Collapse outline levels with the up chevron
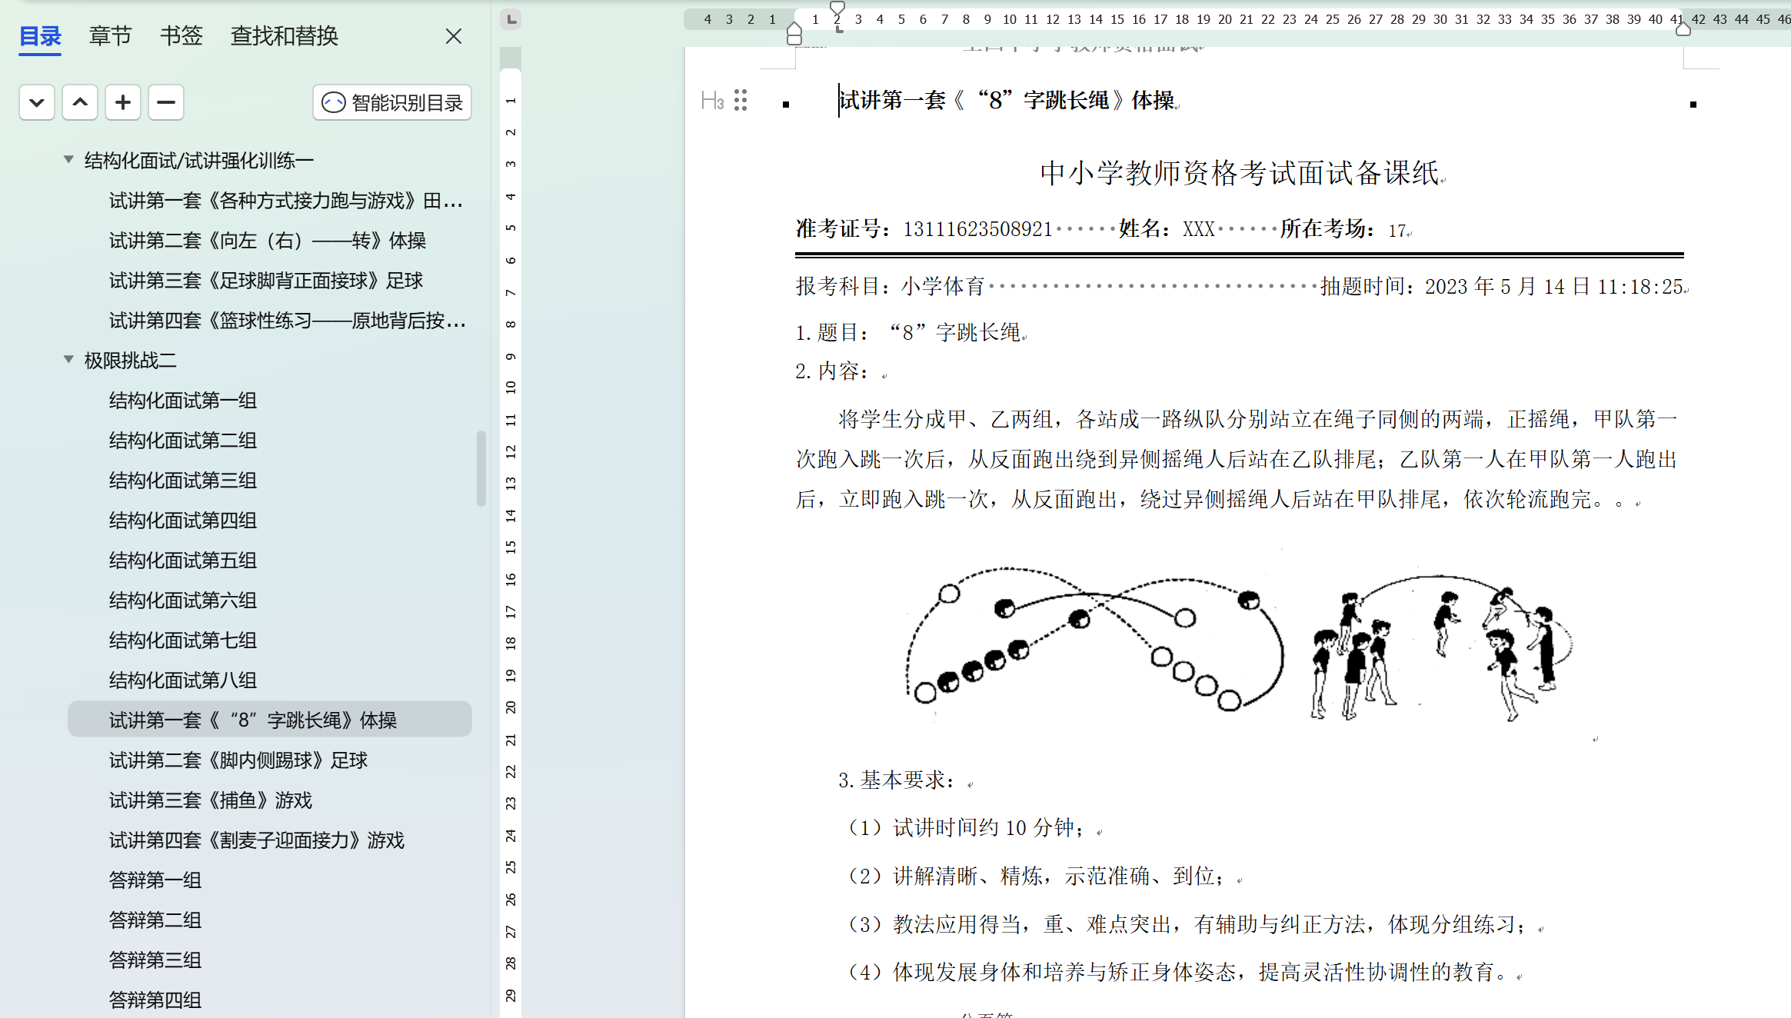 click(80, 102)
